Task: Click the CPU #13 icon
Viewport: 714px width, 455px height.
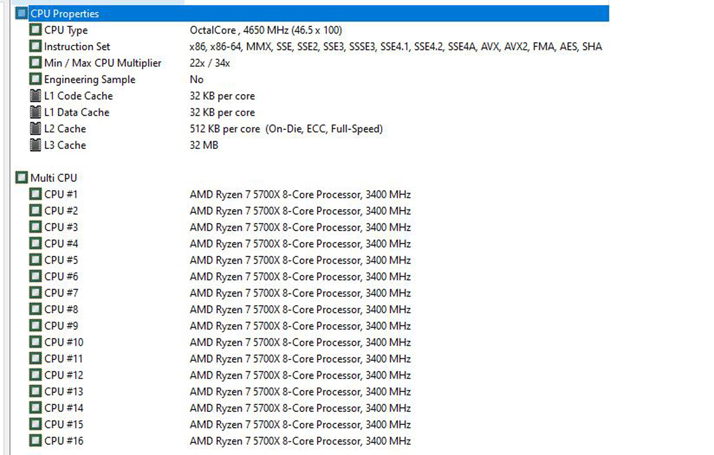Action: coord(35,392)
